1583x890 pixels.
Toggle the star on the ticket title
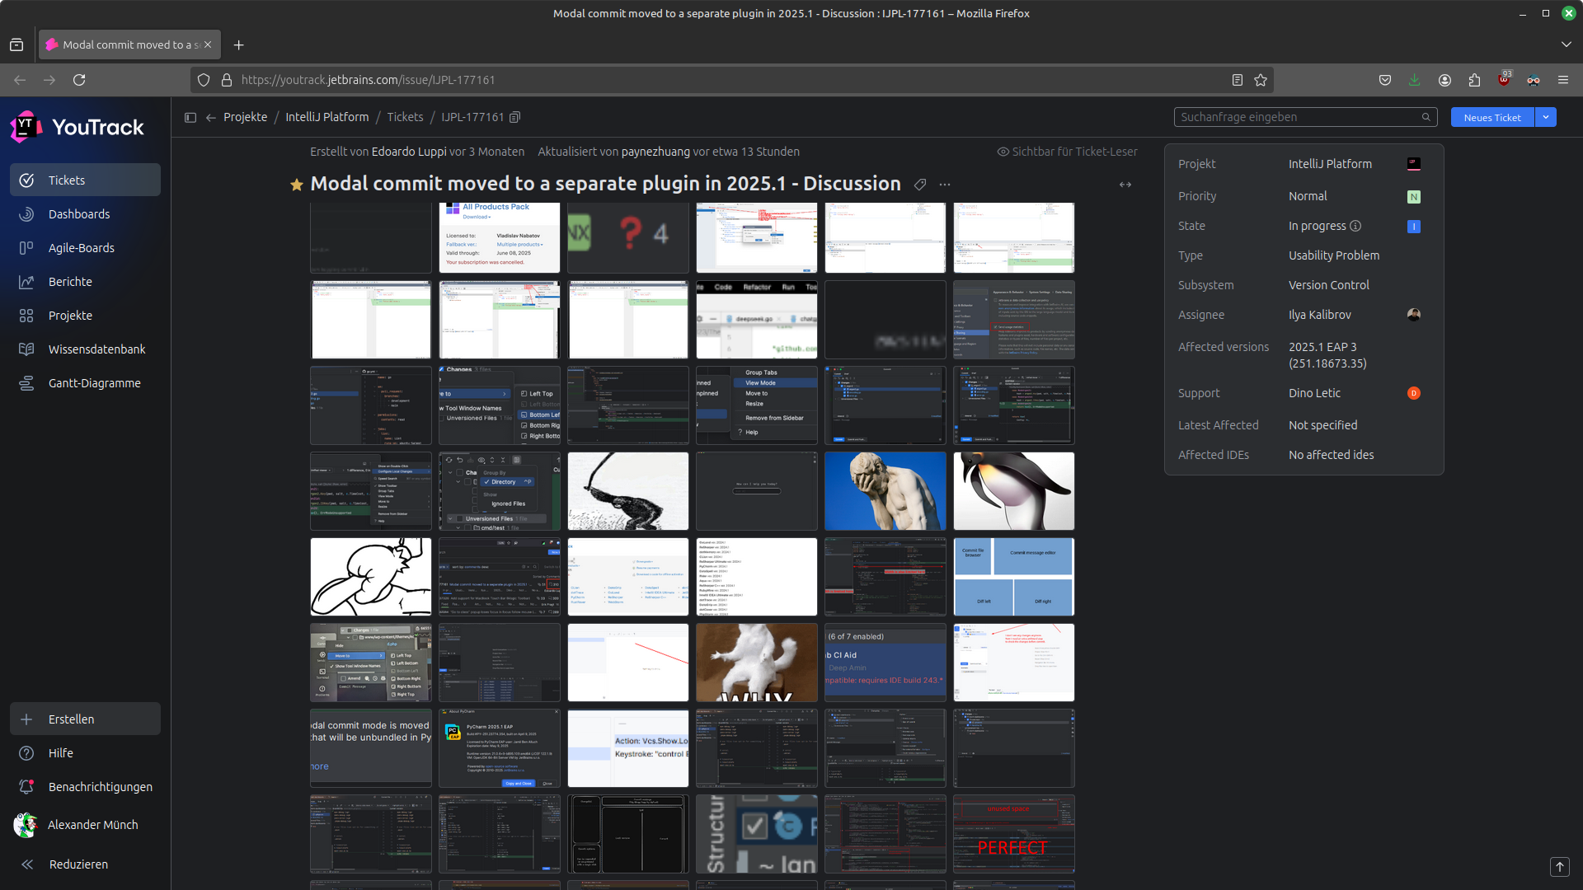pyautogui.click(x=297, y=185)
